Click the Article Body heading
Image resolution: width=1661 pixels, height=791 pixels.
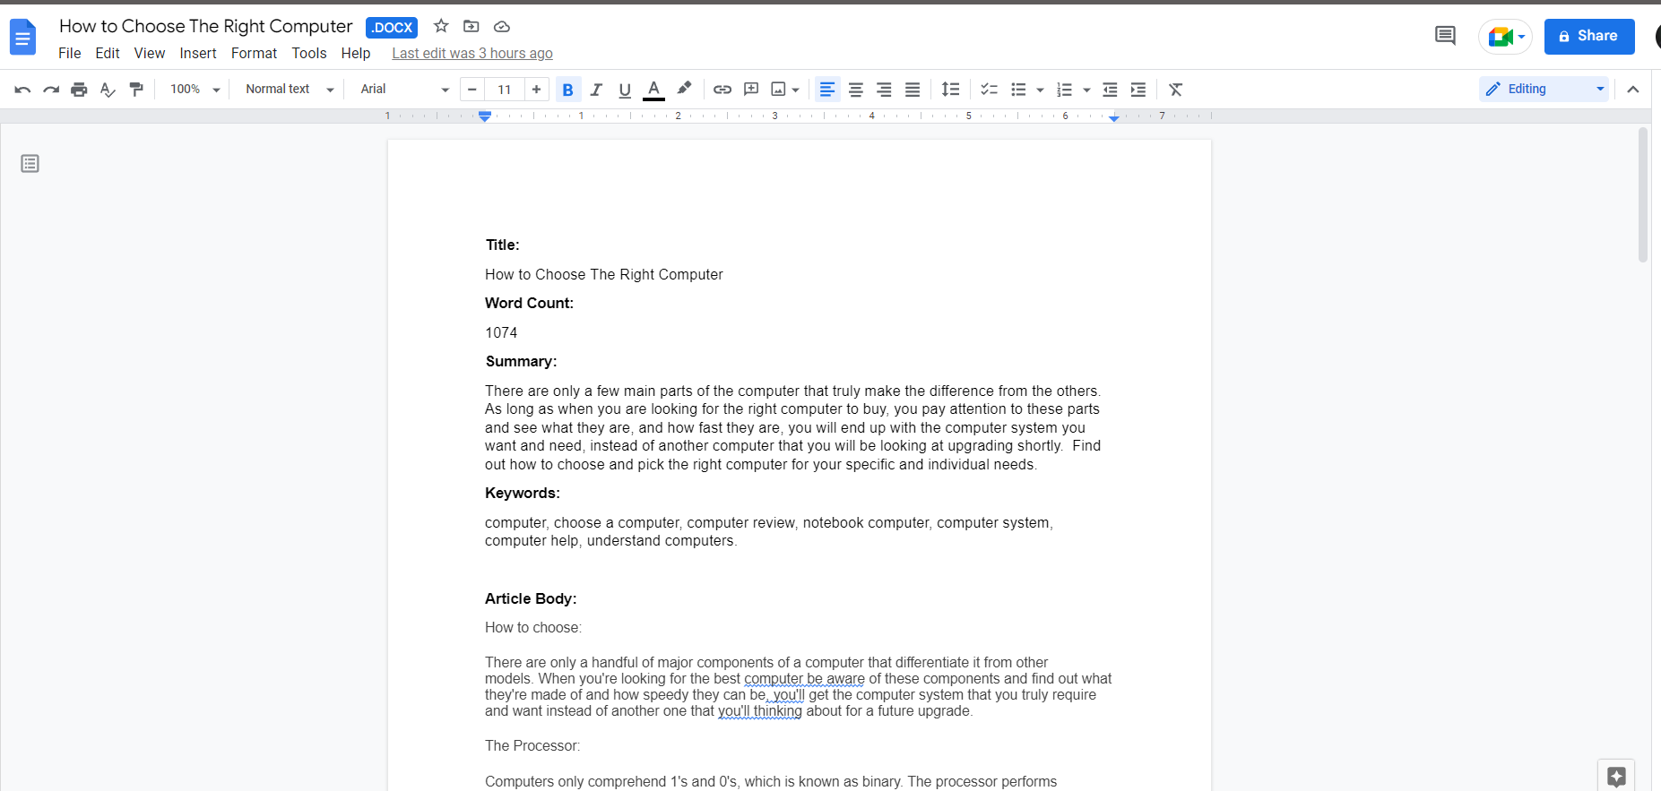pos(531,599)
